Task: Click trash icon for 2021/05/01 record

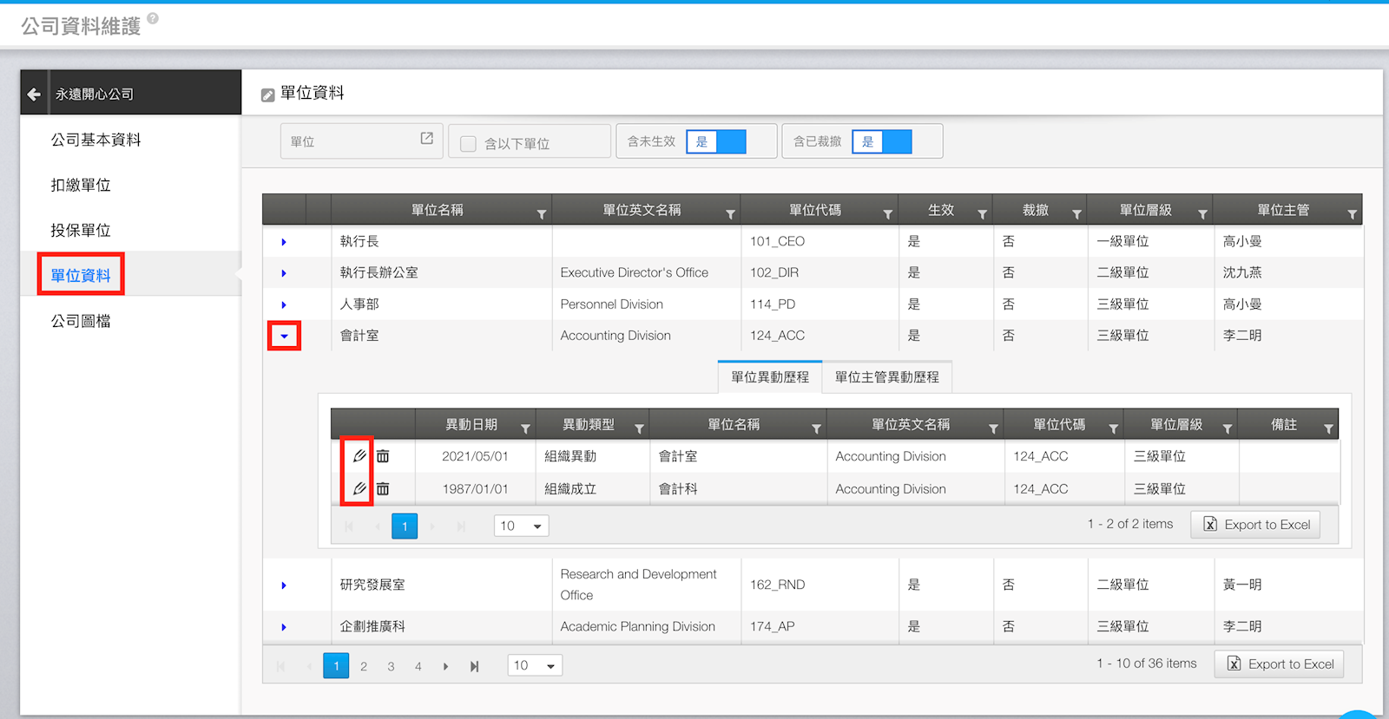Action: pos(383,456)
